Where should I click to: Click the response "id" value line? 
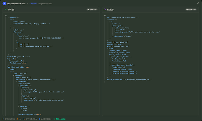(x=123, y=17)
